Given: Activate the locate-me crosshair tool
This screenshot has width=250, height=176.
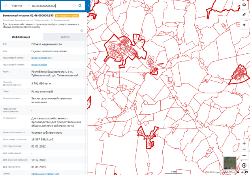Looking at the screenshot, I should tap(244, 25).
